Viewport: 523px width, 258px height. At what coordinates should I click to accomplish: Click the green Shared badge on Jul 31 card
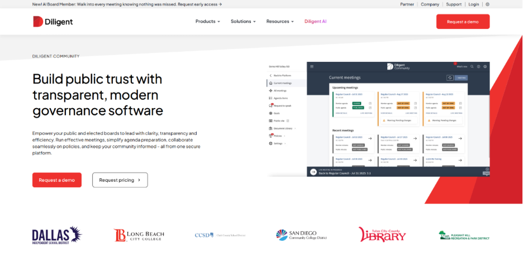(x=356, y=104)
